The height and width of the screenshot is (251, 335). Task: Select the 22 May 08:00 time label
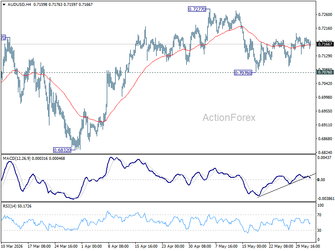click(281, 246)
